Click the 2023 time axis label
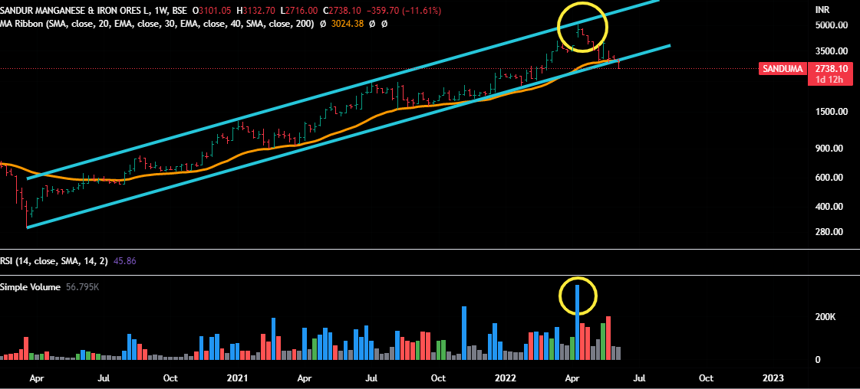Image resolution: width=860 pixels, height=389 pixels. (x=773, y=378)
